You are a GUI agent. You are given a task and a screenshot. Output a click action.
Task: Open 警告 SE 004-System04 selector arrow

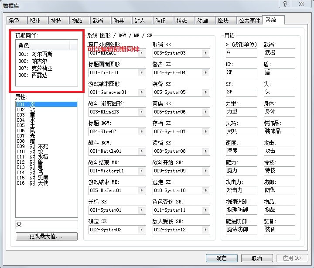pos(206,73)
